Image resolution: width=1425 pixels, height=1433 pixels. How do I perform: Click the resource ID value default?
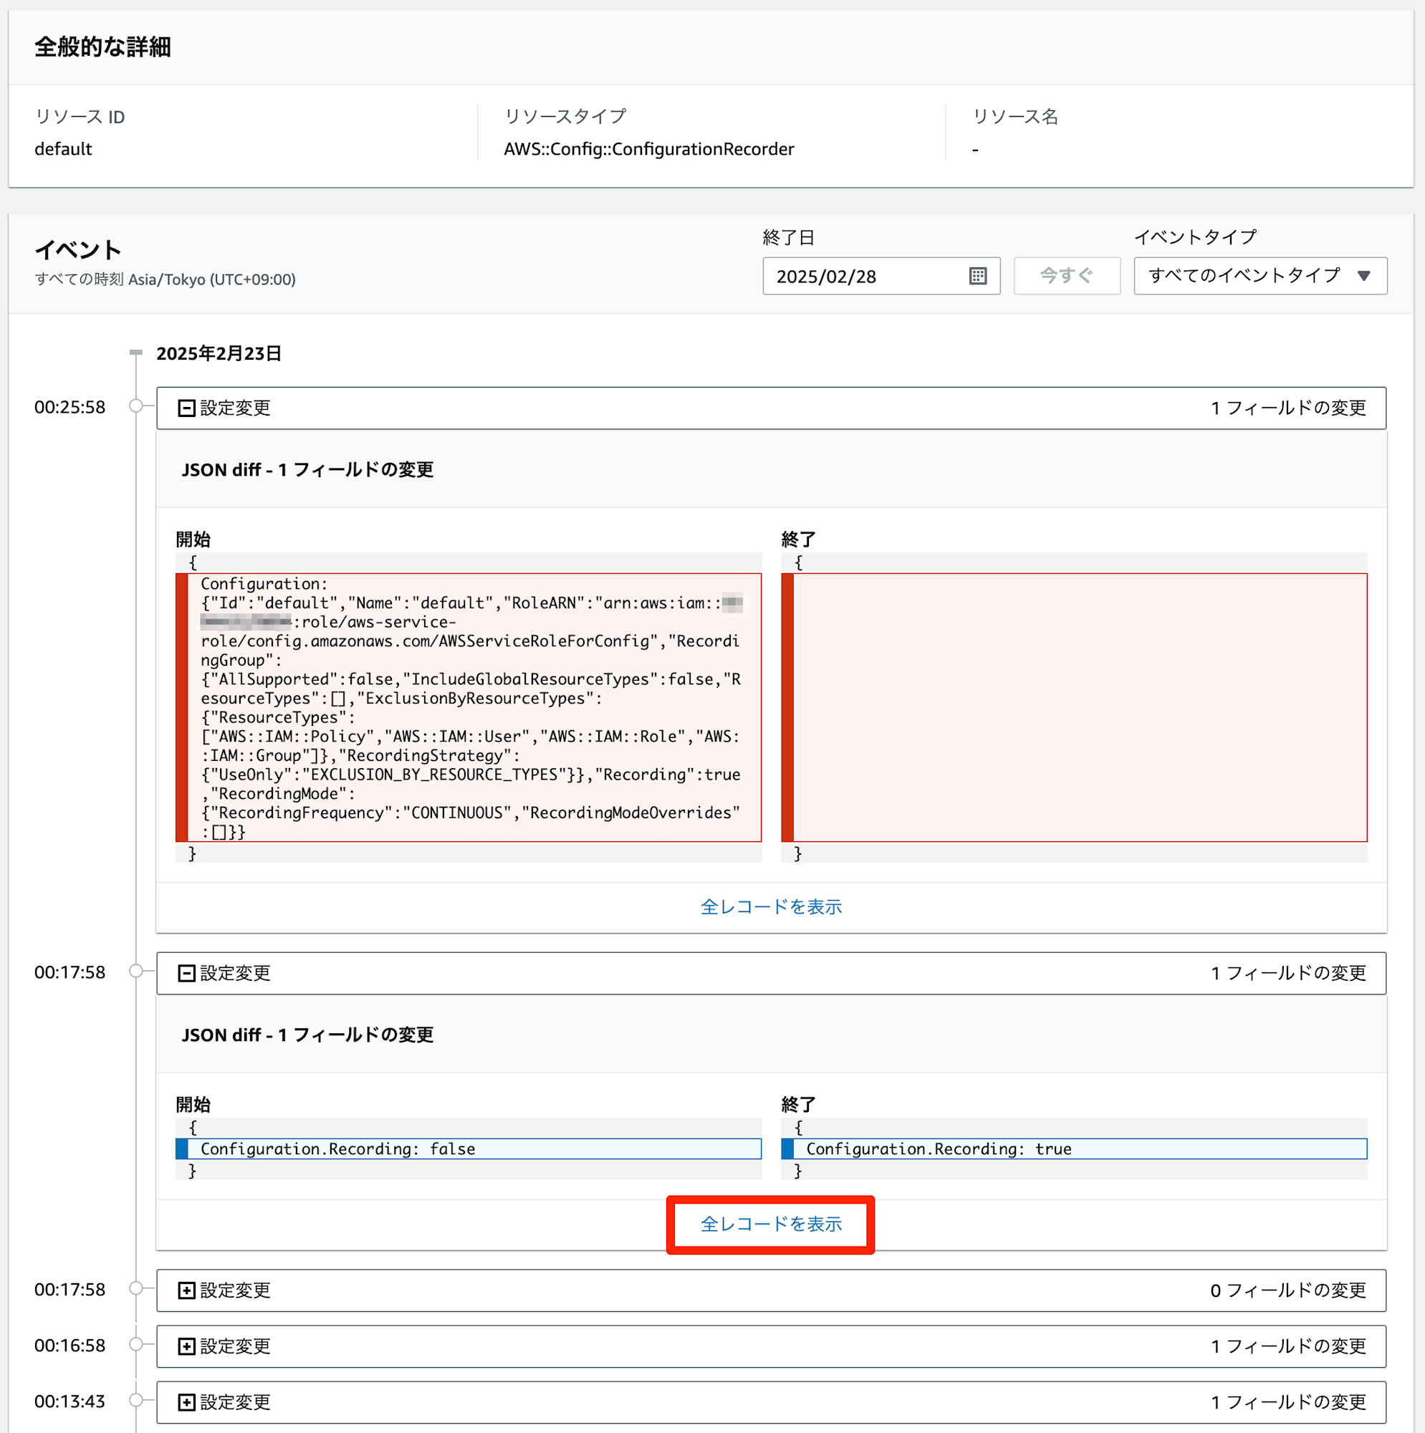(63, 149)
